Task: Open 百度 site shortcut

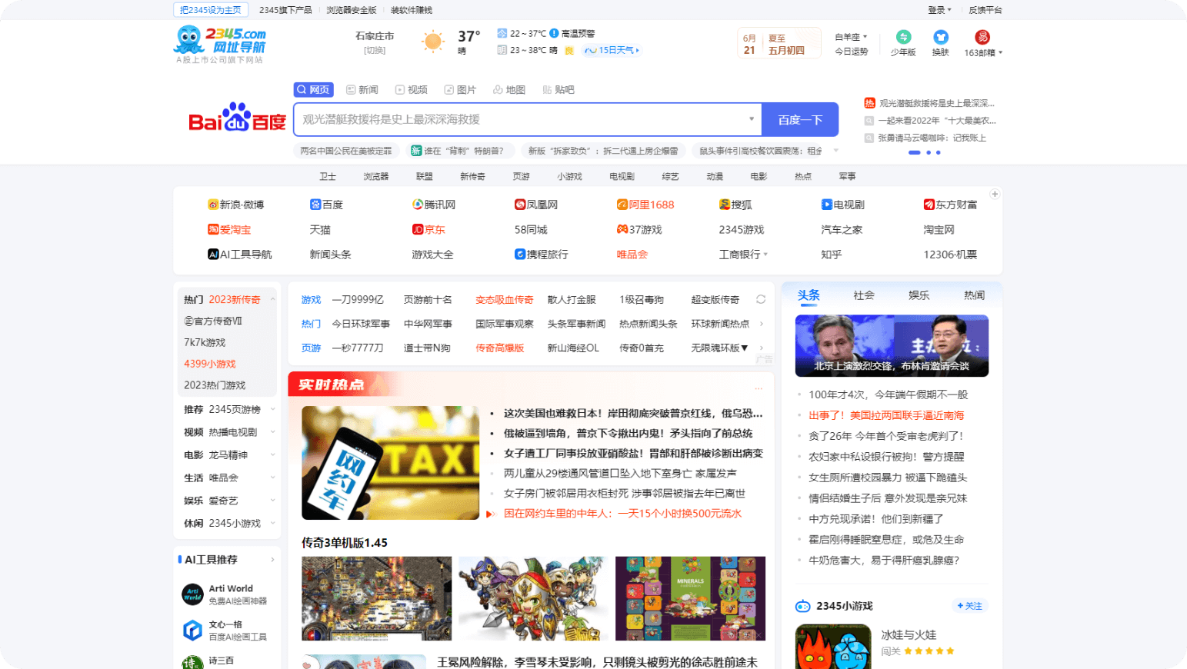Action: [326, 205]
